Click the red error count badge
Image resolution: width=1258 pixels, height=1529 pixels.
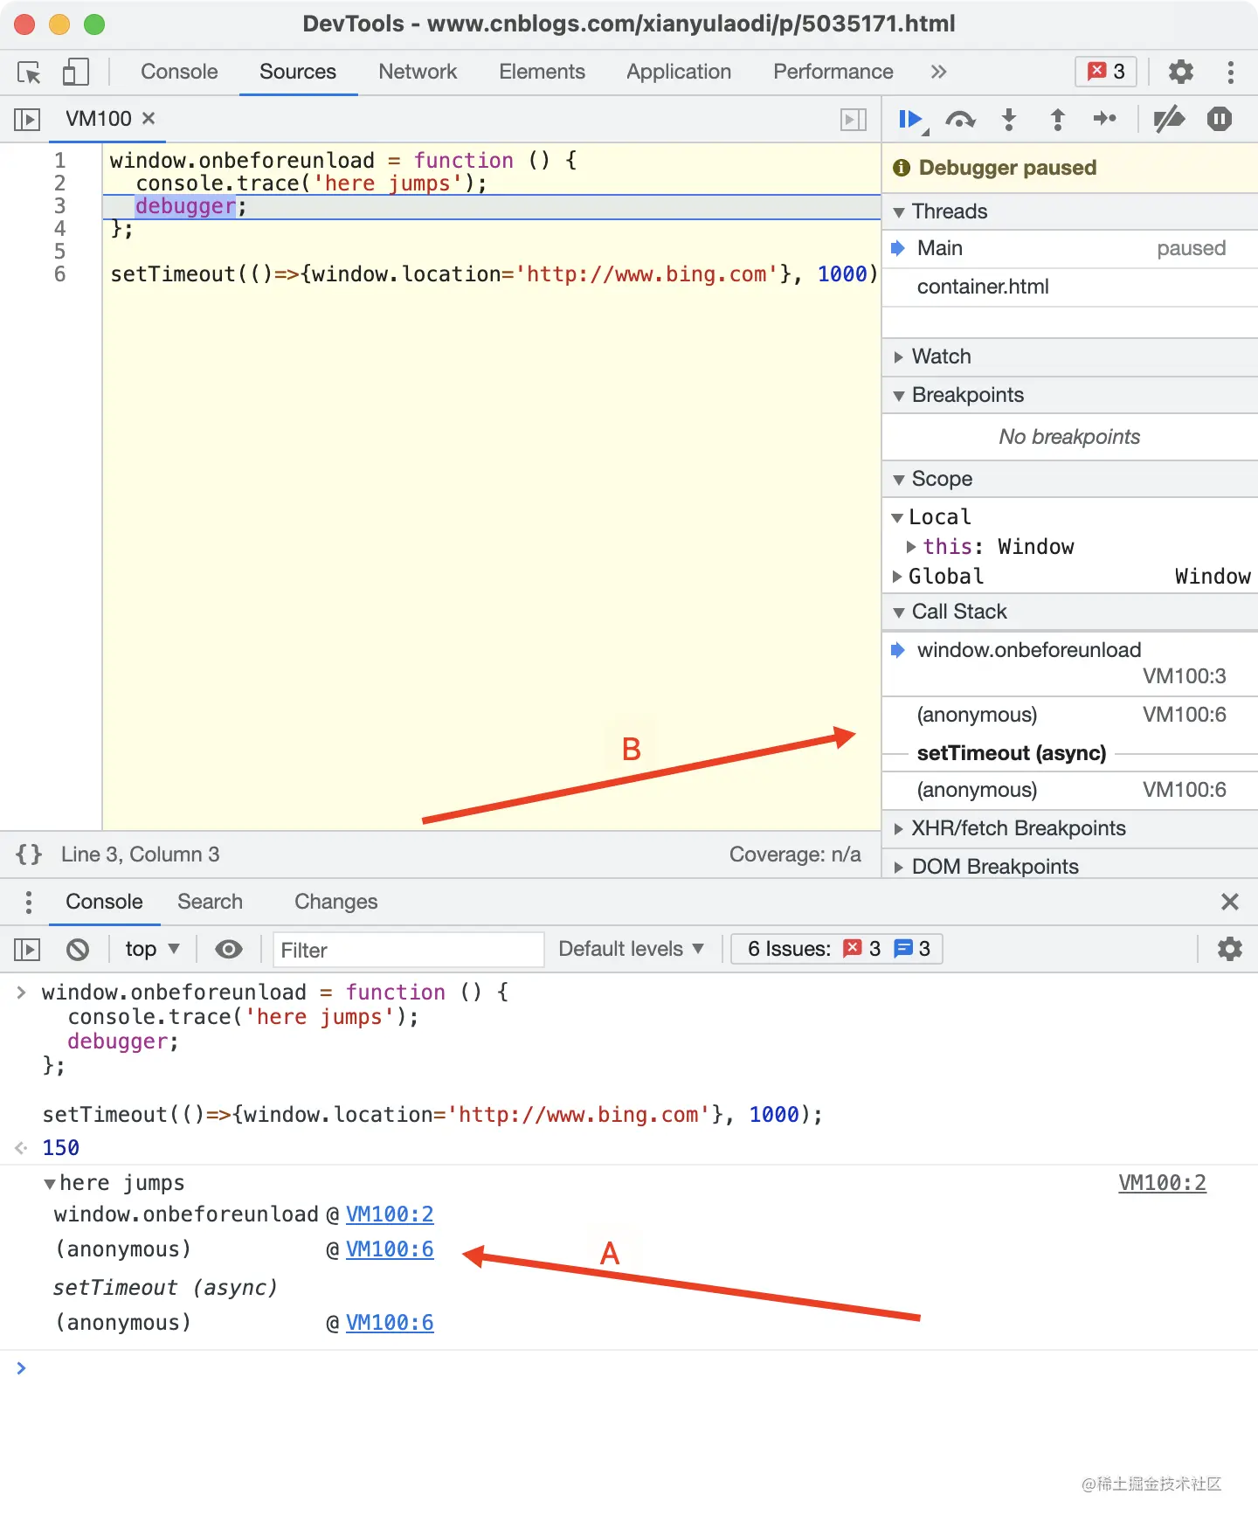(x=1106, y=72)
